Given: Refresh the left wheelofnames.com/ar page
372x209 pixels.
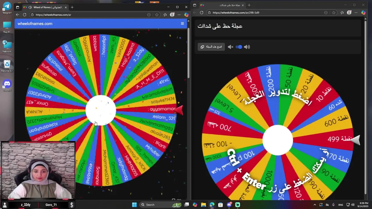Looking at the screenshot, I should point(24,15).
